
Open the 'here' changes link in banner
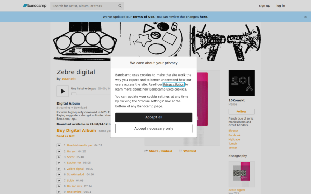[x=203, y=17]
